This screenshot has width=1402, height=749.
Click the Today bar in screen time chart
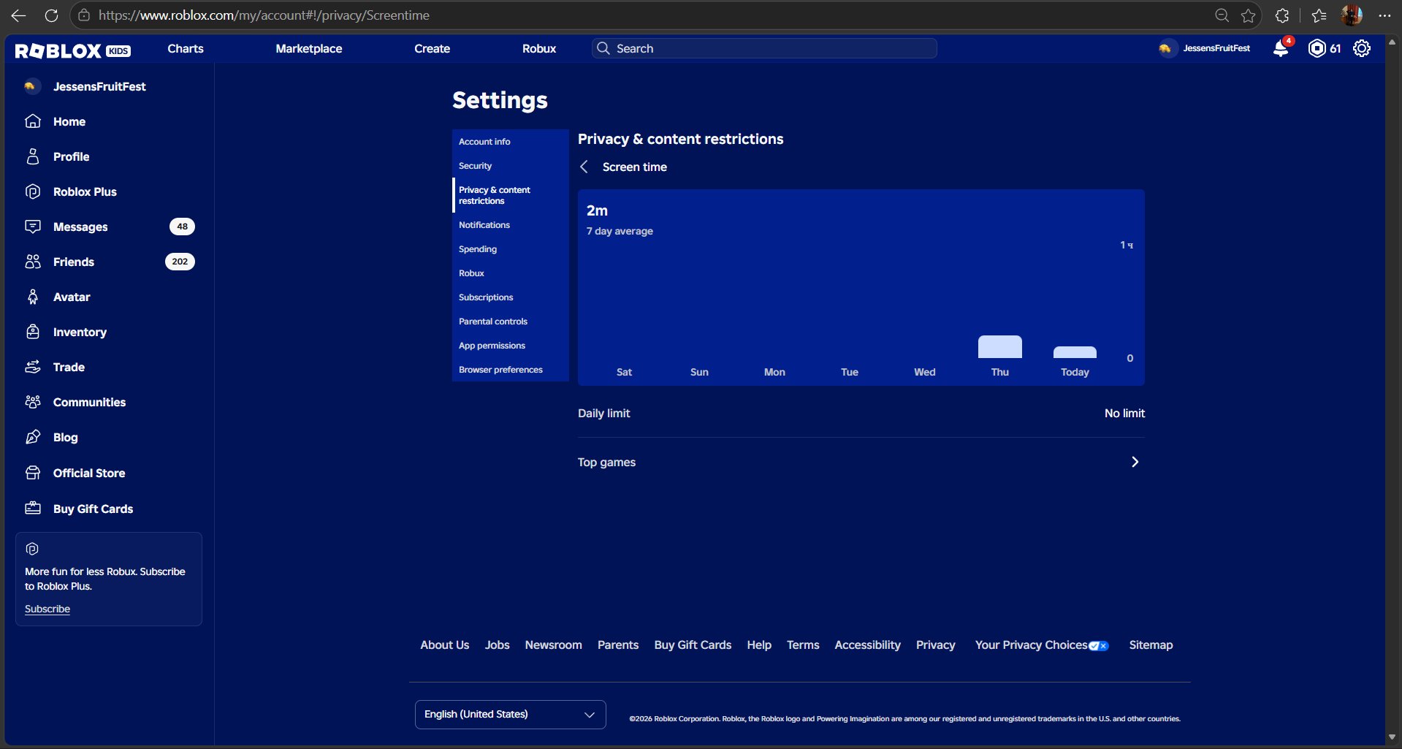pyautogui.click(x=1075, y=352)
